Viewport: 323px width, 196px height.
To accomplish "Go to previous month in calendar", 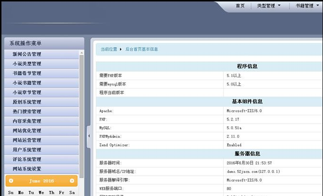I will pyautogui.click(x=11, y=181).
